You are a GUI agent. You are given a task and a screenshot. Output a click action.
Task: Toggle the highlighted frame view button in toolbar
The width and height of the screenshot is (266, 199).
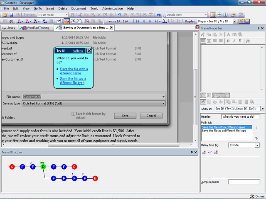click(66, 21)
